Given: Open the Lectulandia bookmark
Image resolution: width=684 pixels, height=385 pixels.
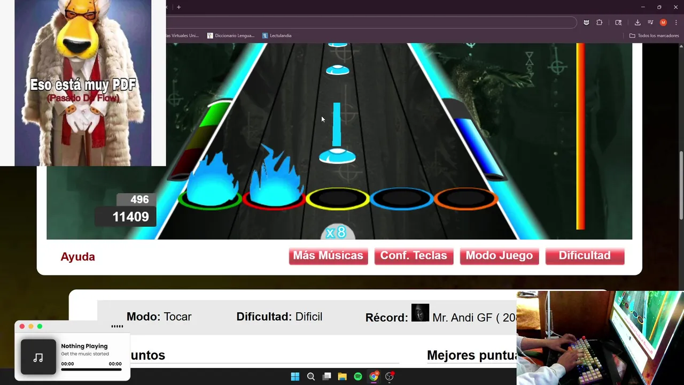Looking at the screenshot, I should pos(277,36).
